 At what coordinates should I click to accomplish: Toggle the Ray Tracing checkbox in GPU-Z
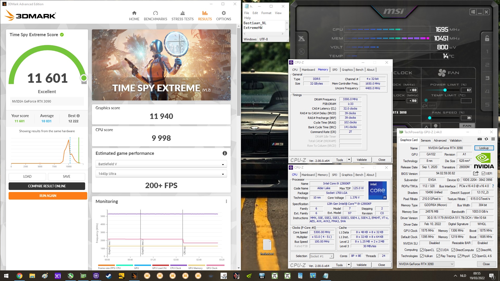[438, 256]
